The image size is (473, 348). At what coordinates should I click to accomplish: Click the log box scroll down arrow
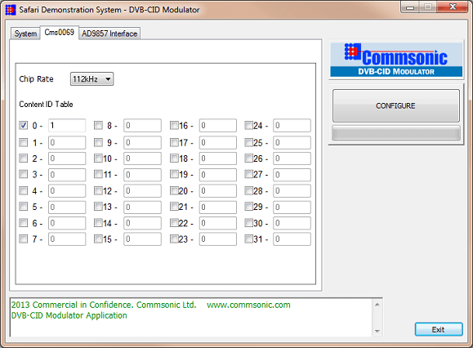377,331
